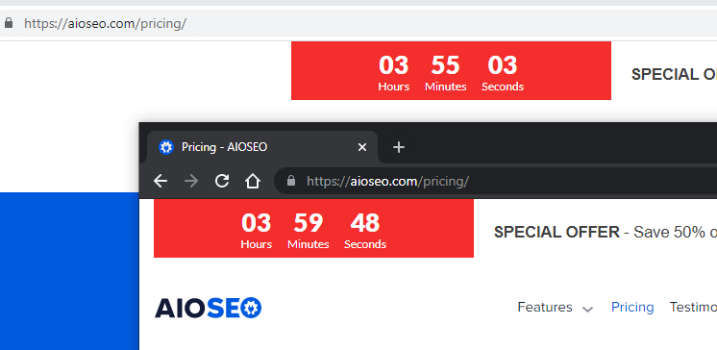Click the lock icon in dark browser address bar
This screenshot has height=350, width=717.
click(x=291, y=181)
